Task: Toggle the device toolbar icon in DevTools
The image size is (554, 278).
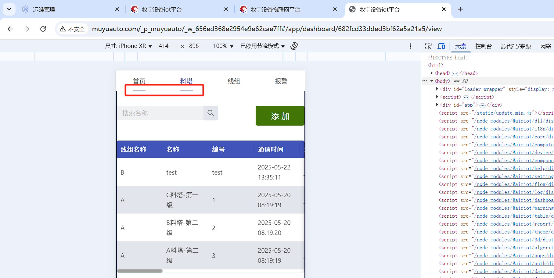Action: pyautogui.click(x=441, y=46)
